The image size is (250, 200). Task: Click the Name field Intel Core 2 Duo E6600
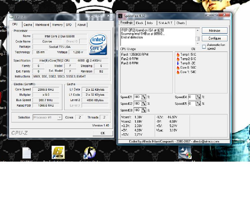(x=60, y=36)
